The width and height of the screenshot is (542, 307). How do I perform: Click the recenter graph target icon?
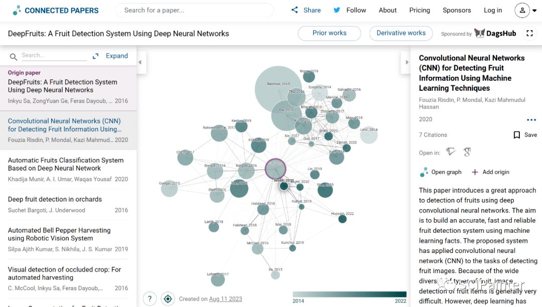pos(168,298)
